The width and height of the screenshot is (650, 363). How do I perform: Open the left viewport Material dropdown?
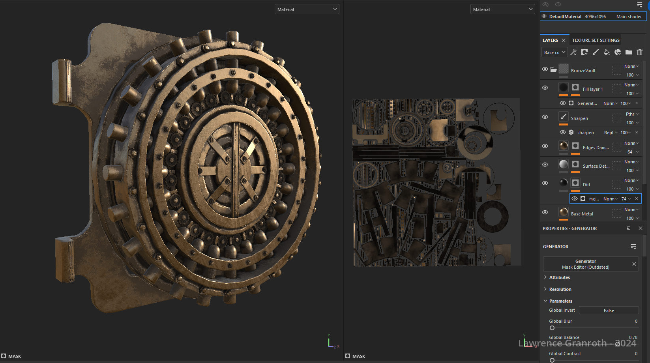pyautogui.click(x=307, y=9)
